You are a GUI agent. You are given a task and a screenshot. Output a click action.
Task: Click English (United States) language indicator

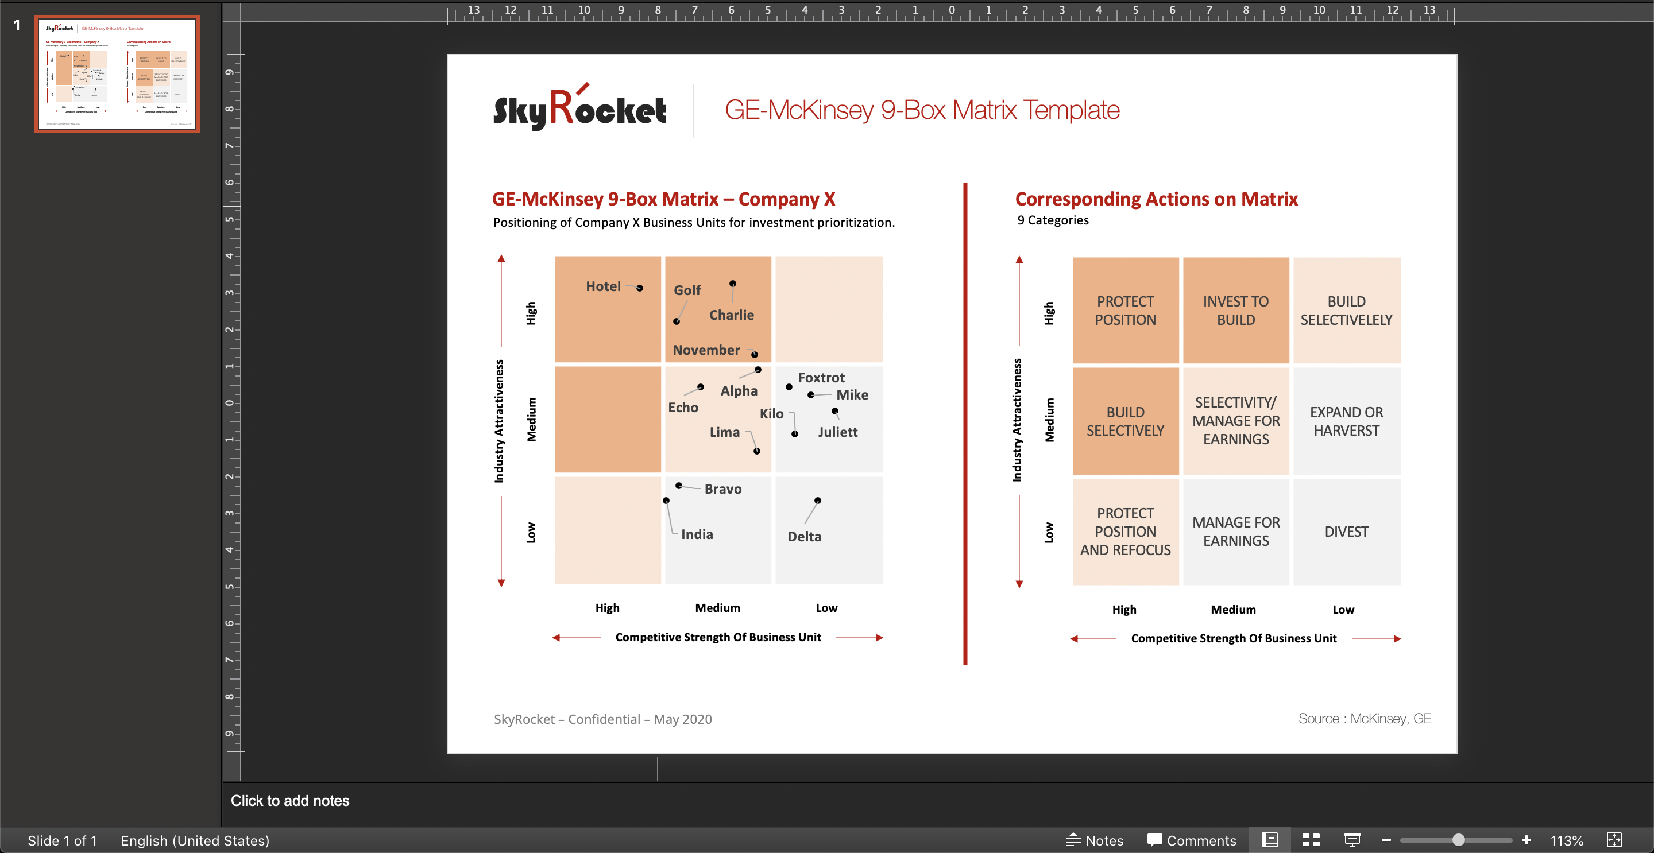(195, 840)
